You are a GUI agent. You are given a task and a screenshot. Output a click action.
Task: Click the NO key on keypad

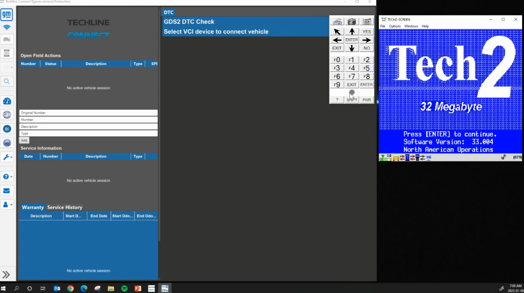coord(367,48)
